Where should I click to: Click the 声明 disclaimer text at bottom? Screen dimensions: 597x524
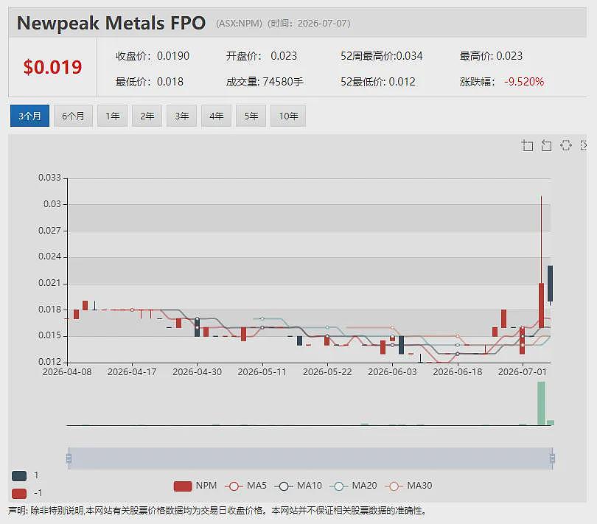[217, 511]
